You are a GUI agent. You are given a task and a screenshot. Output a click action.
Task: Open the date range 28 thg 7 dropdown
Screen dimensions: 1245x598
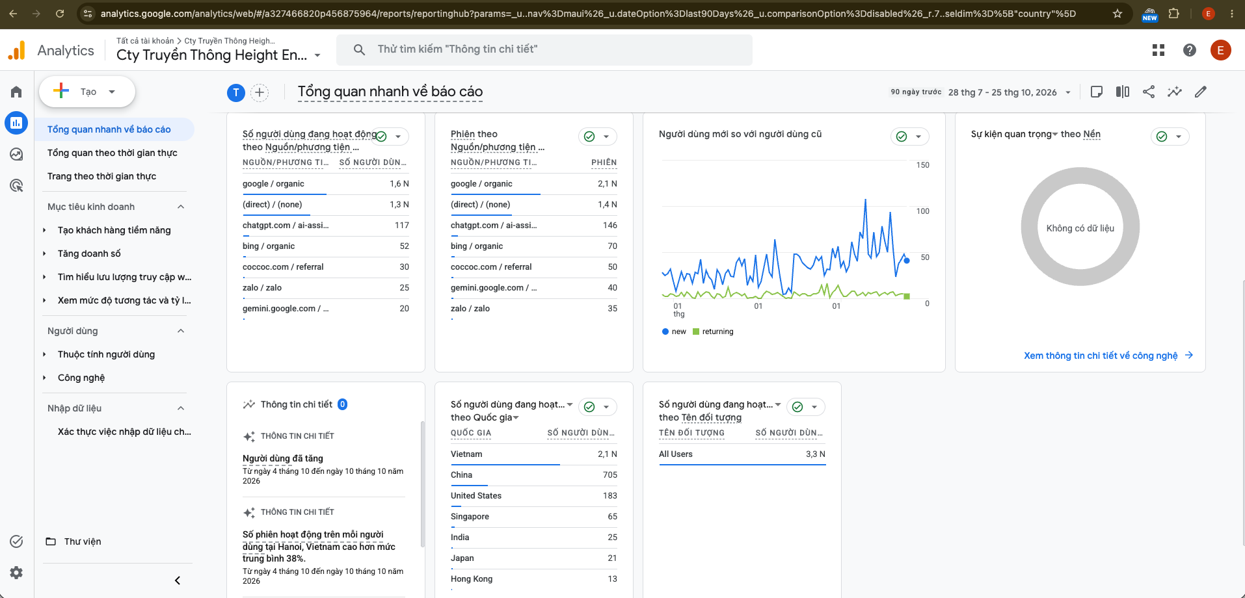tap(1010, 92)
